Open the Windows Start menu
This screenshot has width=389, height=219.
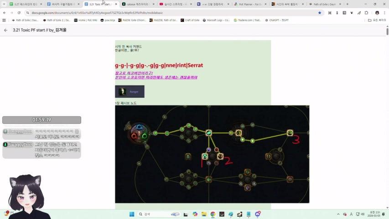tap(132, 214)
